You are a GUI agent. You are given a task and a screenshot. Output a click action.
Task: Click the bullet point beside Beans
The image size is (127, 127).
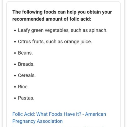[x=15, y=53]
